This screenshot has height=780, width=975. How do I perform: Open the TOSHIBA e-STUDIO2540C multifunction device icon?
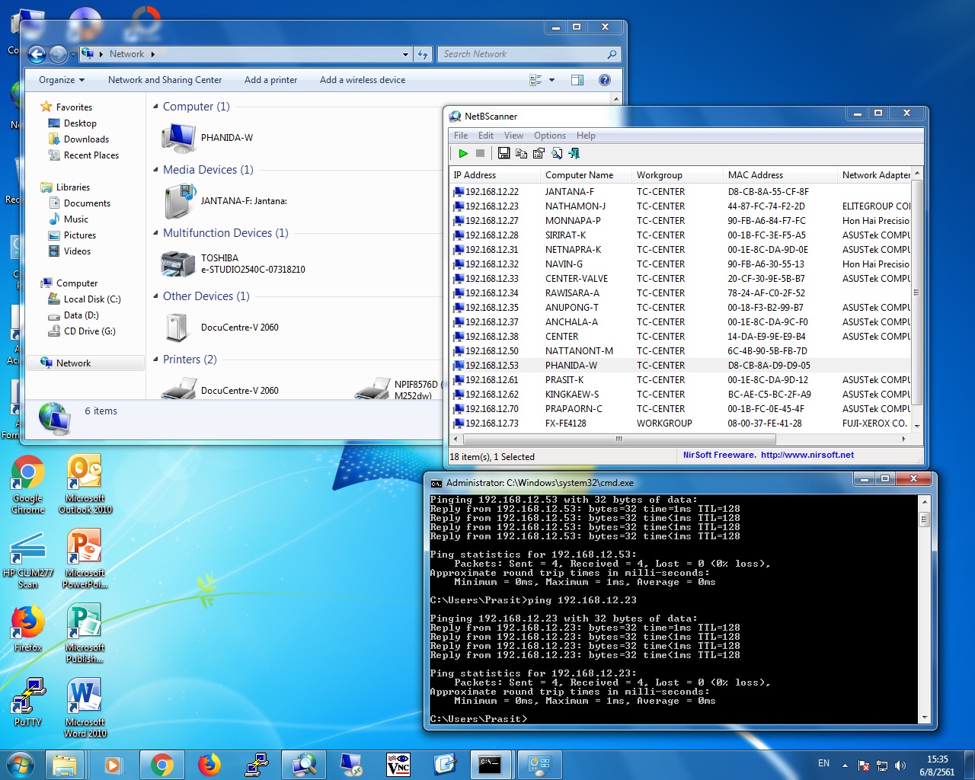click(x=178, y=264)
